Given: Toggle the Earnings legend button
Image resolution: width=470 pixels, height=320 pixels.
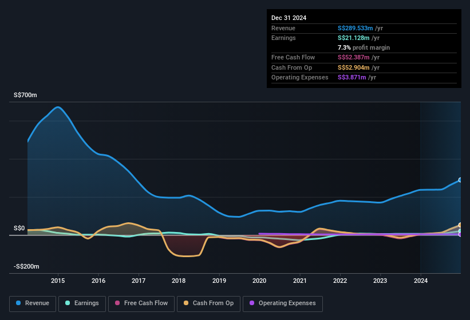Looking at the screenshot, I should click(x=82, y=303).
